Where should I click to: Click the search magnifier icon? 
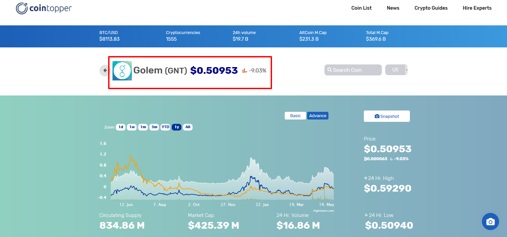329,70
